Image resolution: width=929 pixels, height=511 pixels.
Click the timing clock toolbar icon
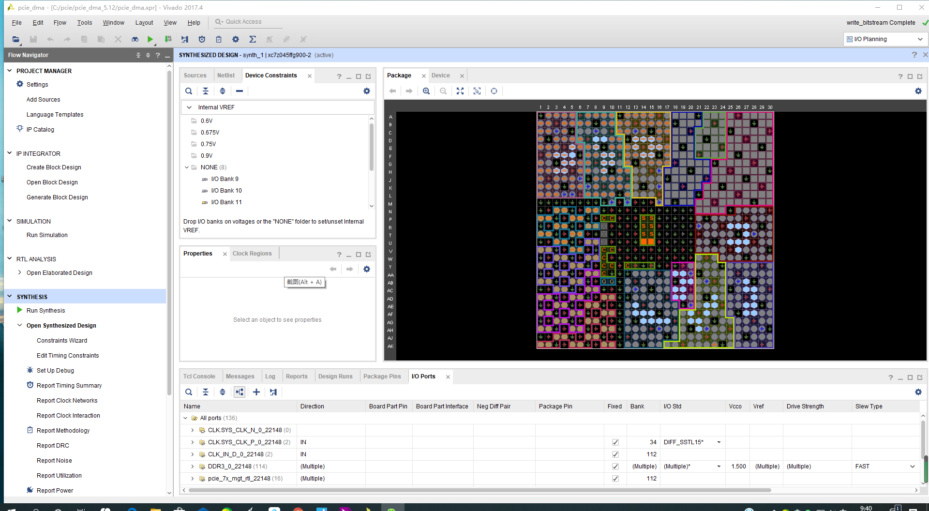point(202,39)
